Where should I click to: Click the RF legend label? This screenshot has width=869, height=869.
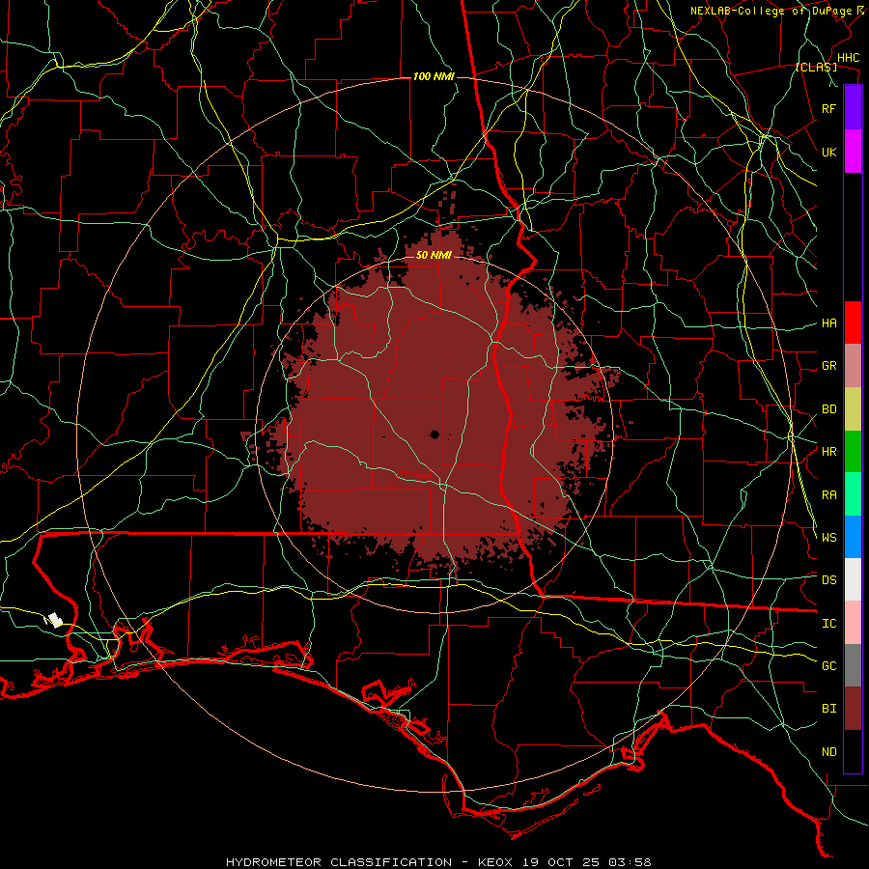tap(828, 108)
